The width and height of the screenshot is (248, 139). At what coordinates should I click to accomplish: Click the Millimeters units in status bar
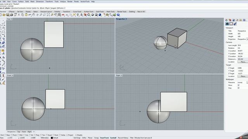(45, 138)
